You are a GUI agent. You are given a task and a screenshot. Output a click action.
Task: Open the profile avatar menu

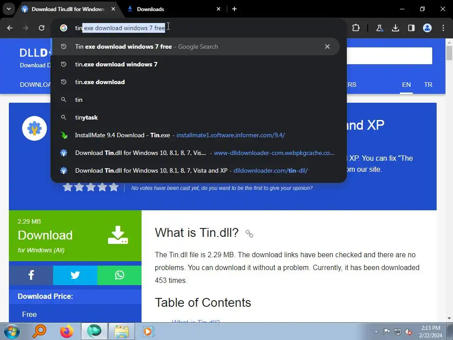tap(427, 28)
